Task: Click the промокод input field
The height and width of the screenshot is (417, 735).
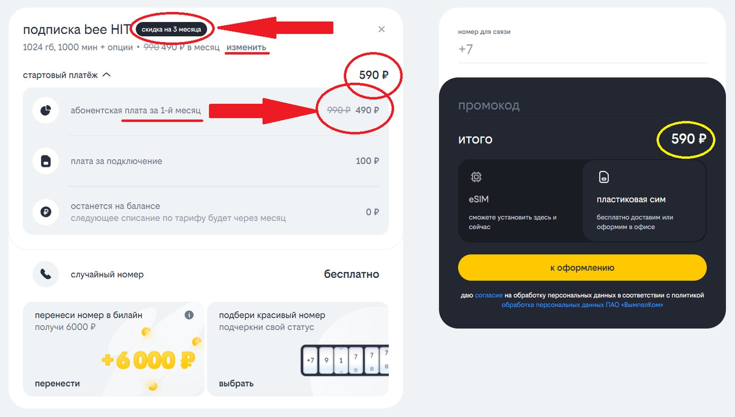Action: pos(582,106)
